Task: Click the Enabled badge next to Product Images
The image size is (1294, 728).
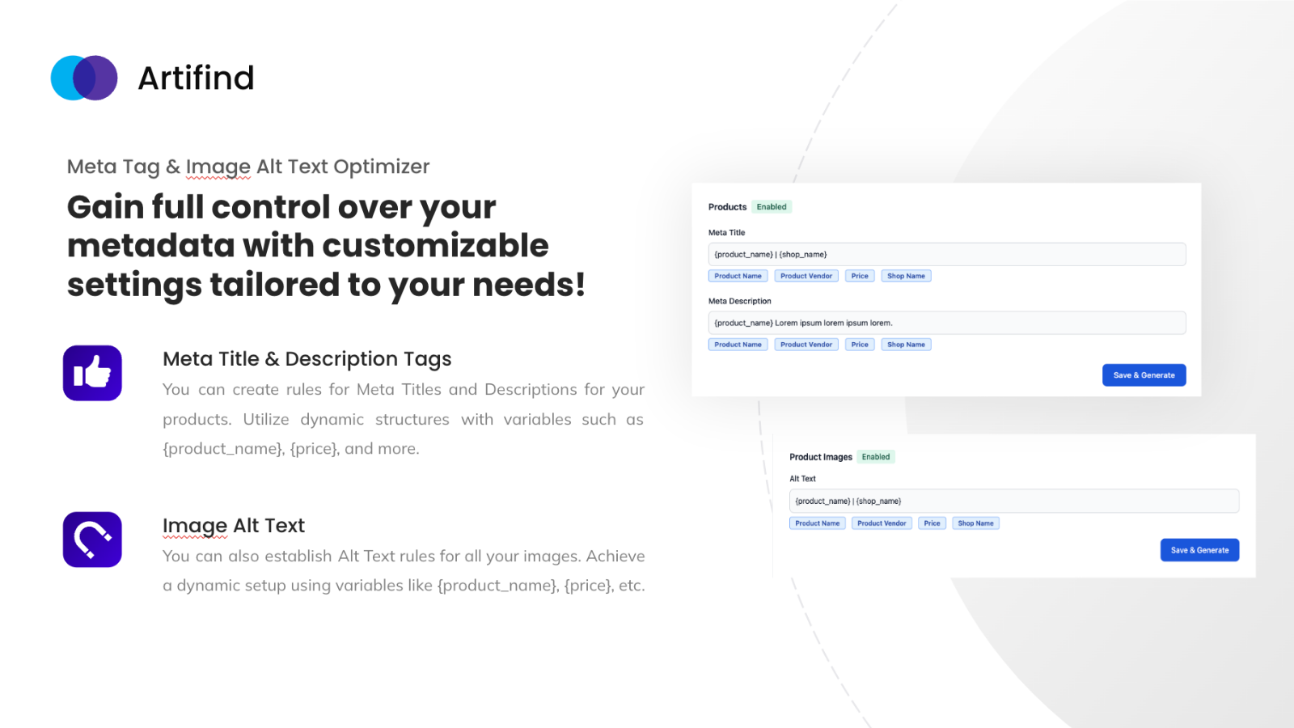Action: coord(876,457)
